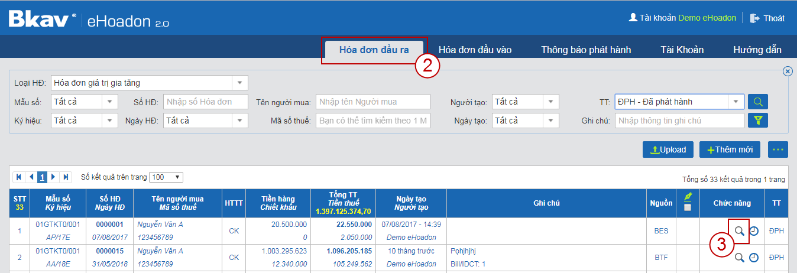Click source BES in row 1
797x273 pixels.
(x=661, y=231)
